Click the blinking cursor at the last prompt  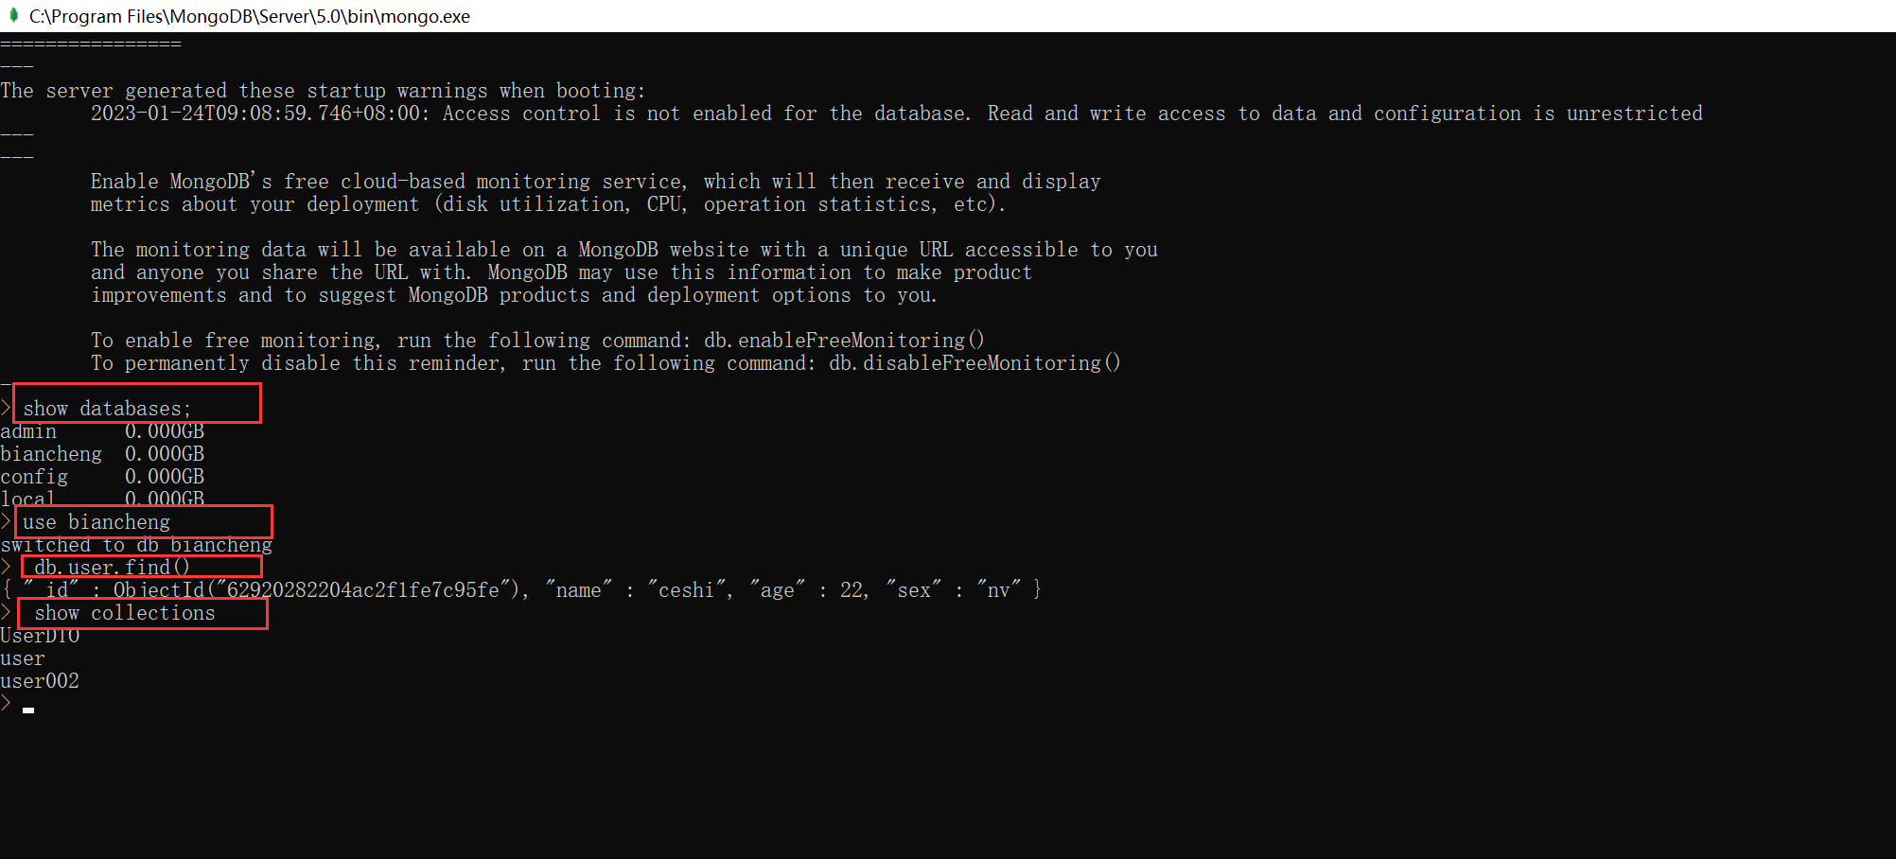pos(28,710)
